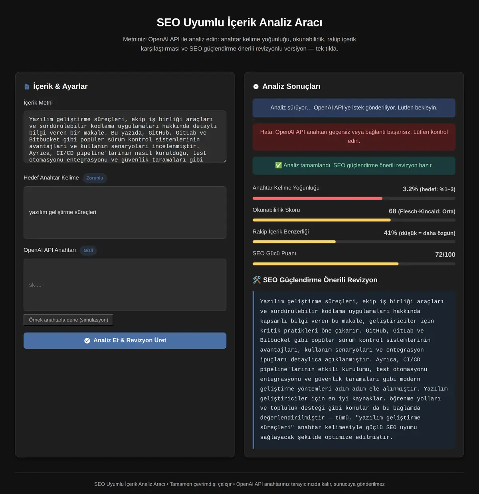Click the Gizli badge

coord(88,251)
